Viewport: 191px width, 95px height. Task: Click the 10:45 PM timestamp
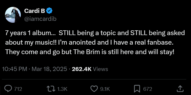point(15,69)
